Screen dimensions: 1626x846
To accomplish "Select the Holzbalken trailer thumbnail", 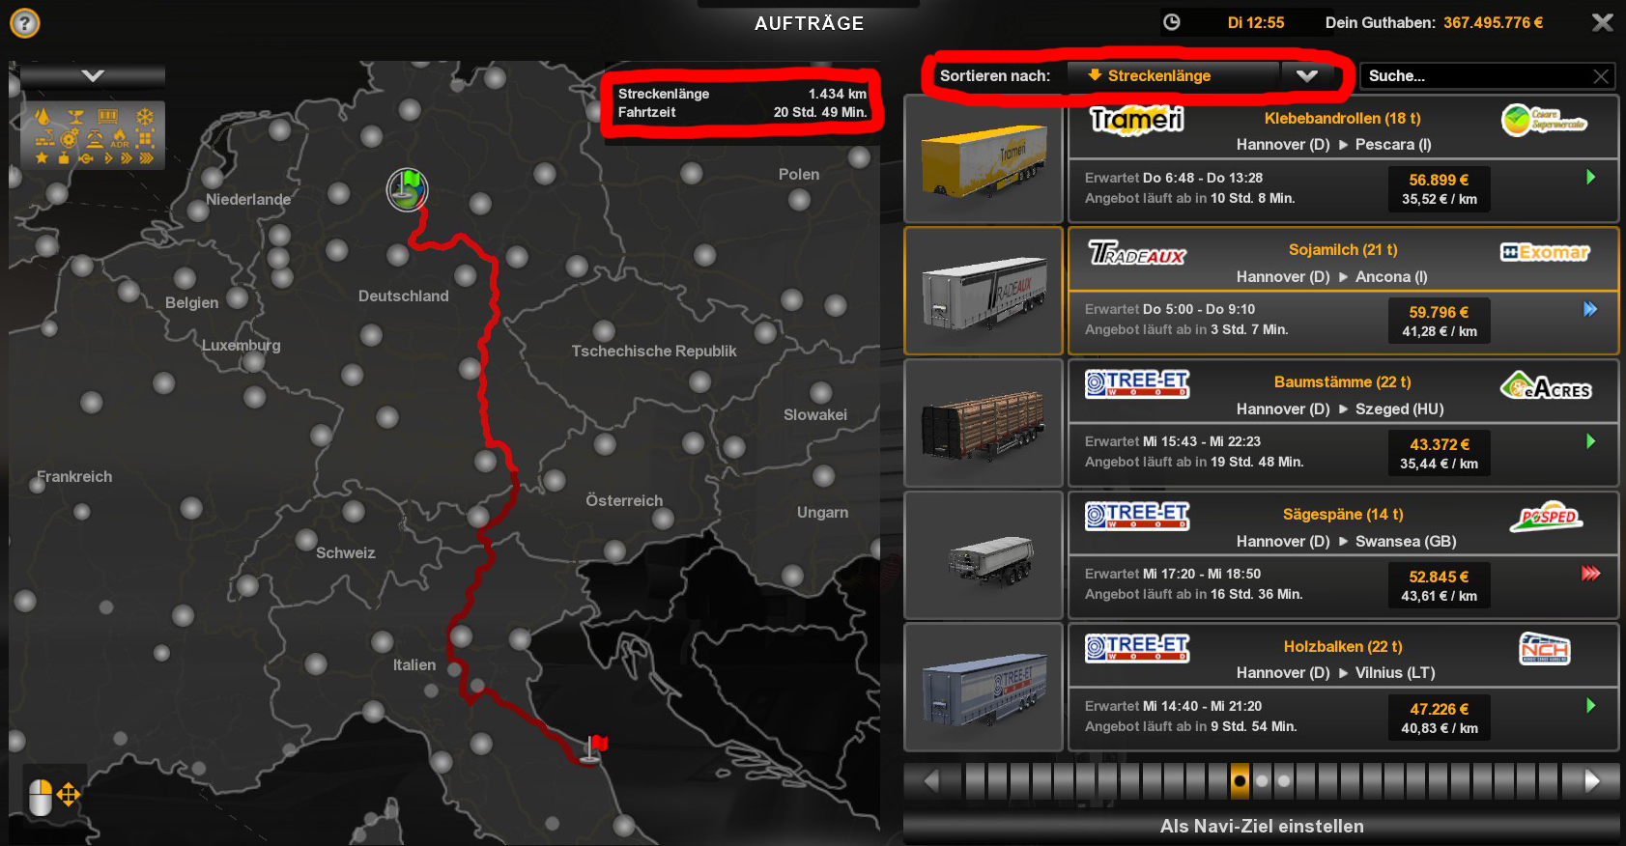I will click(984, 687).
